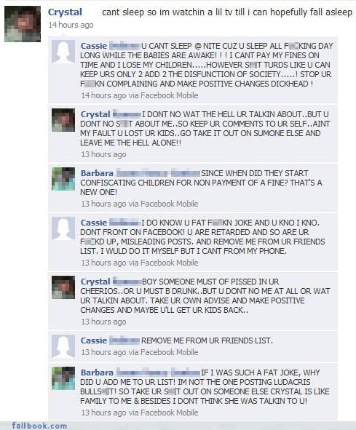Screen dimensions: 356x430
Task: Click Barbara's avatar on the LUDACRIS comment
Action: pos(63,378)
